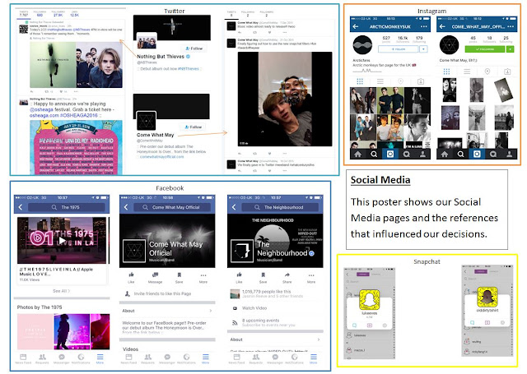This screenshot has width=527, height=374.
Task: Click search field showing Come What May Official
Action: 172,207
